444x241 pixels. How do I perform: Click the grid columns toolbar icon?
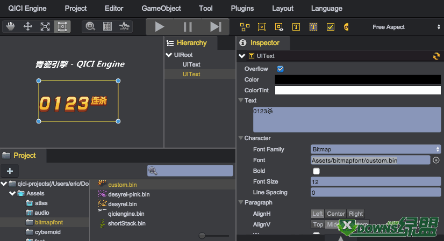pyautogui.click(x=108, y=27)
